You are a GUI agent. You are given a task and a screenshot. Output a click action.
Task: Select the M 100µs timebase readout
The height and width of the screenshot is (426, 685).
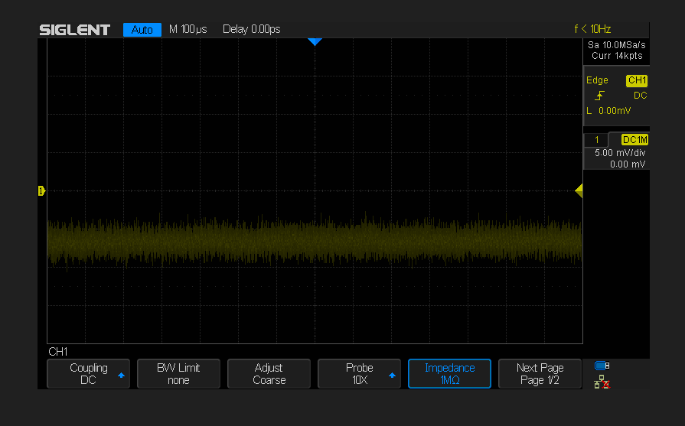188,29
